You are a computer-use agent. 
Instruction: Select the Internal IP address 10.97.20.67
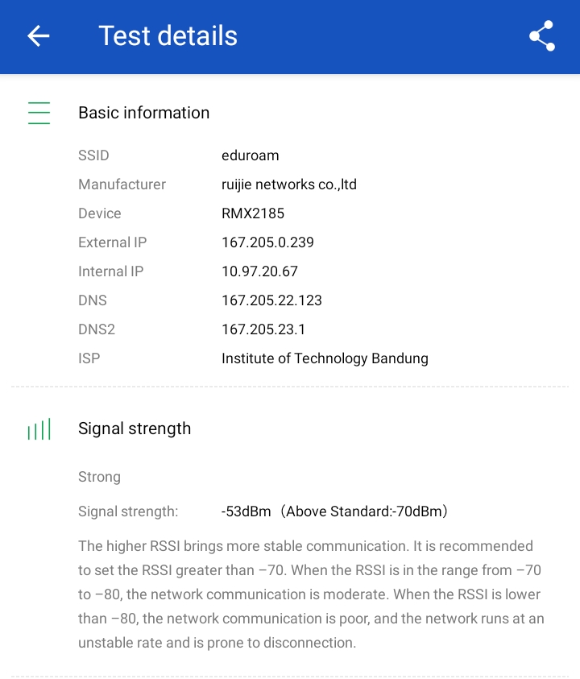tap(259, 271)
